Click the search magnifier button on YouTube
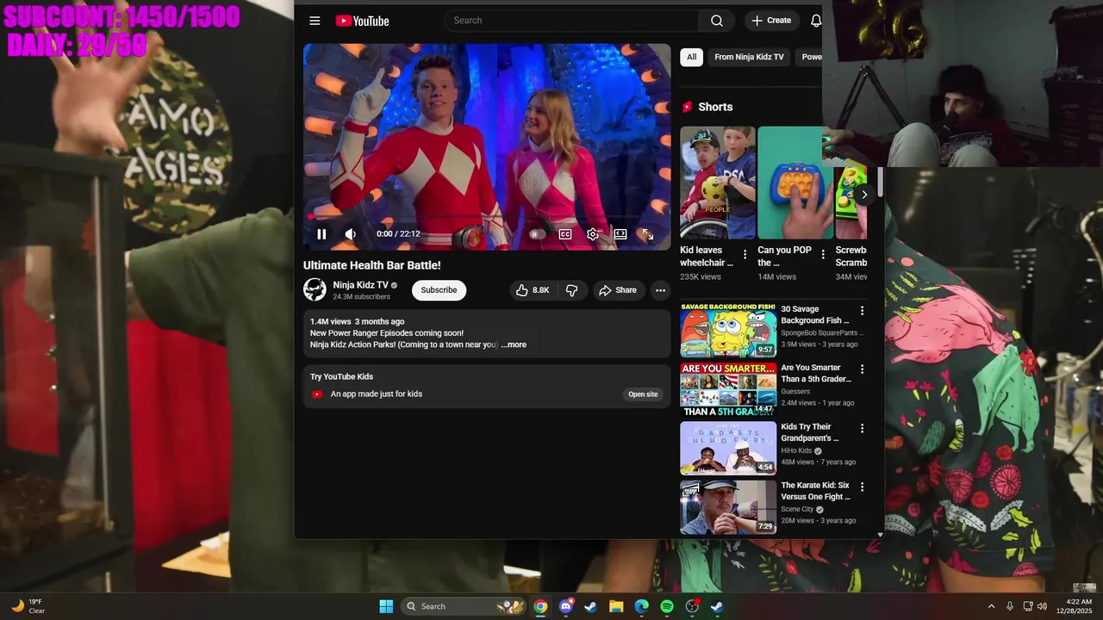 pyautogui.click(x=717, y=21)
